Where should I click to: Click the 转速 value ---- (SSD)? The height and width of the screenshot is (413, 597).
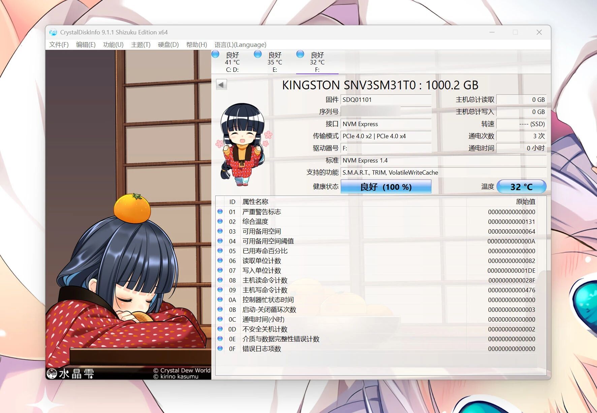click(x=522, y=124)
